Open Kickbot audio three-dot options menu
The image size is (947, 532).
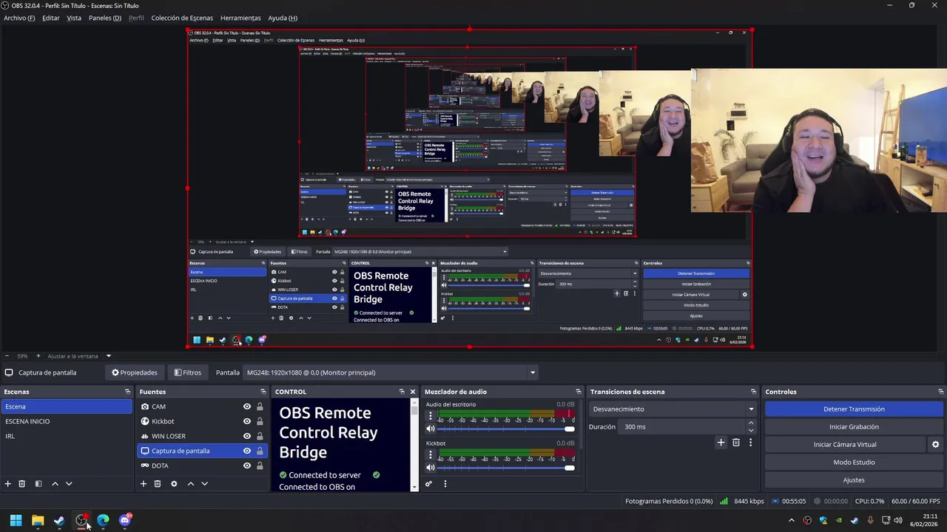click(431, 455)
